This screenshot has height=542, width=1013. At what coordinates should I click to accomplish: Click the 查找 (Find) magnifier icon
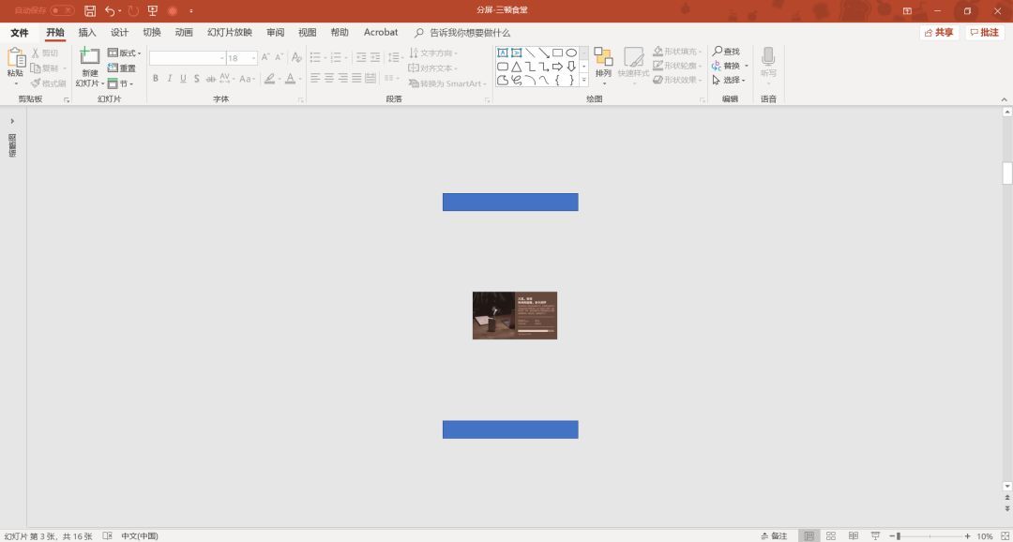tap(718, 52)
